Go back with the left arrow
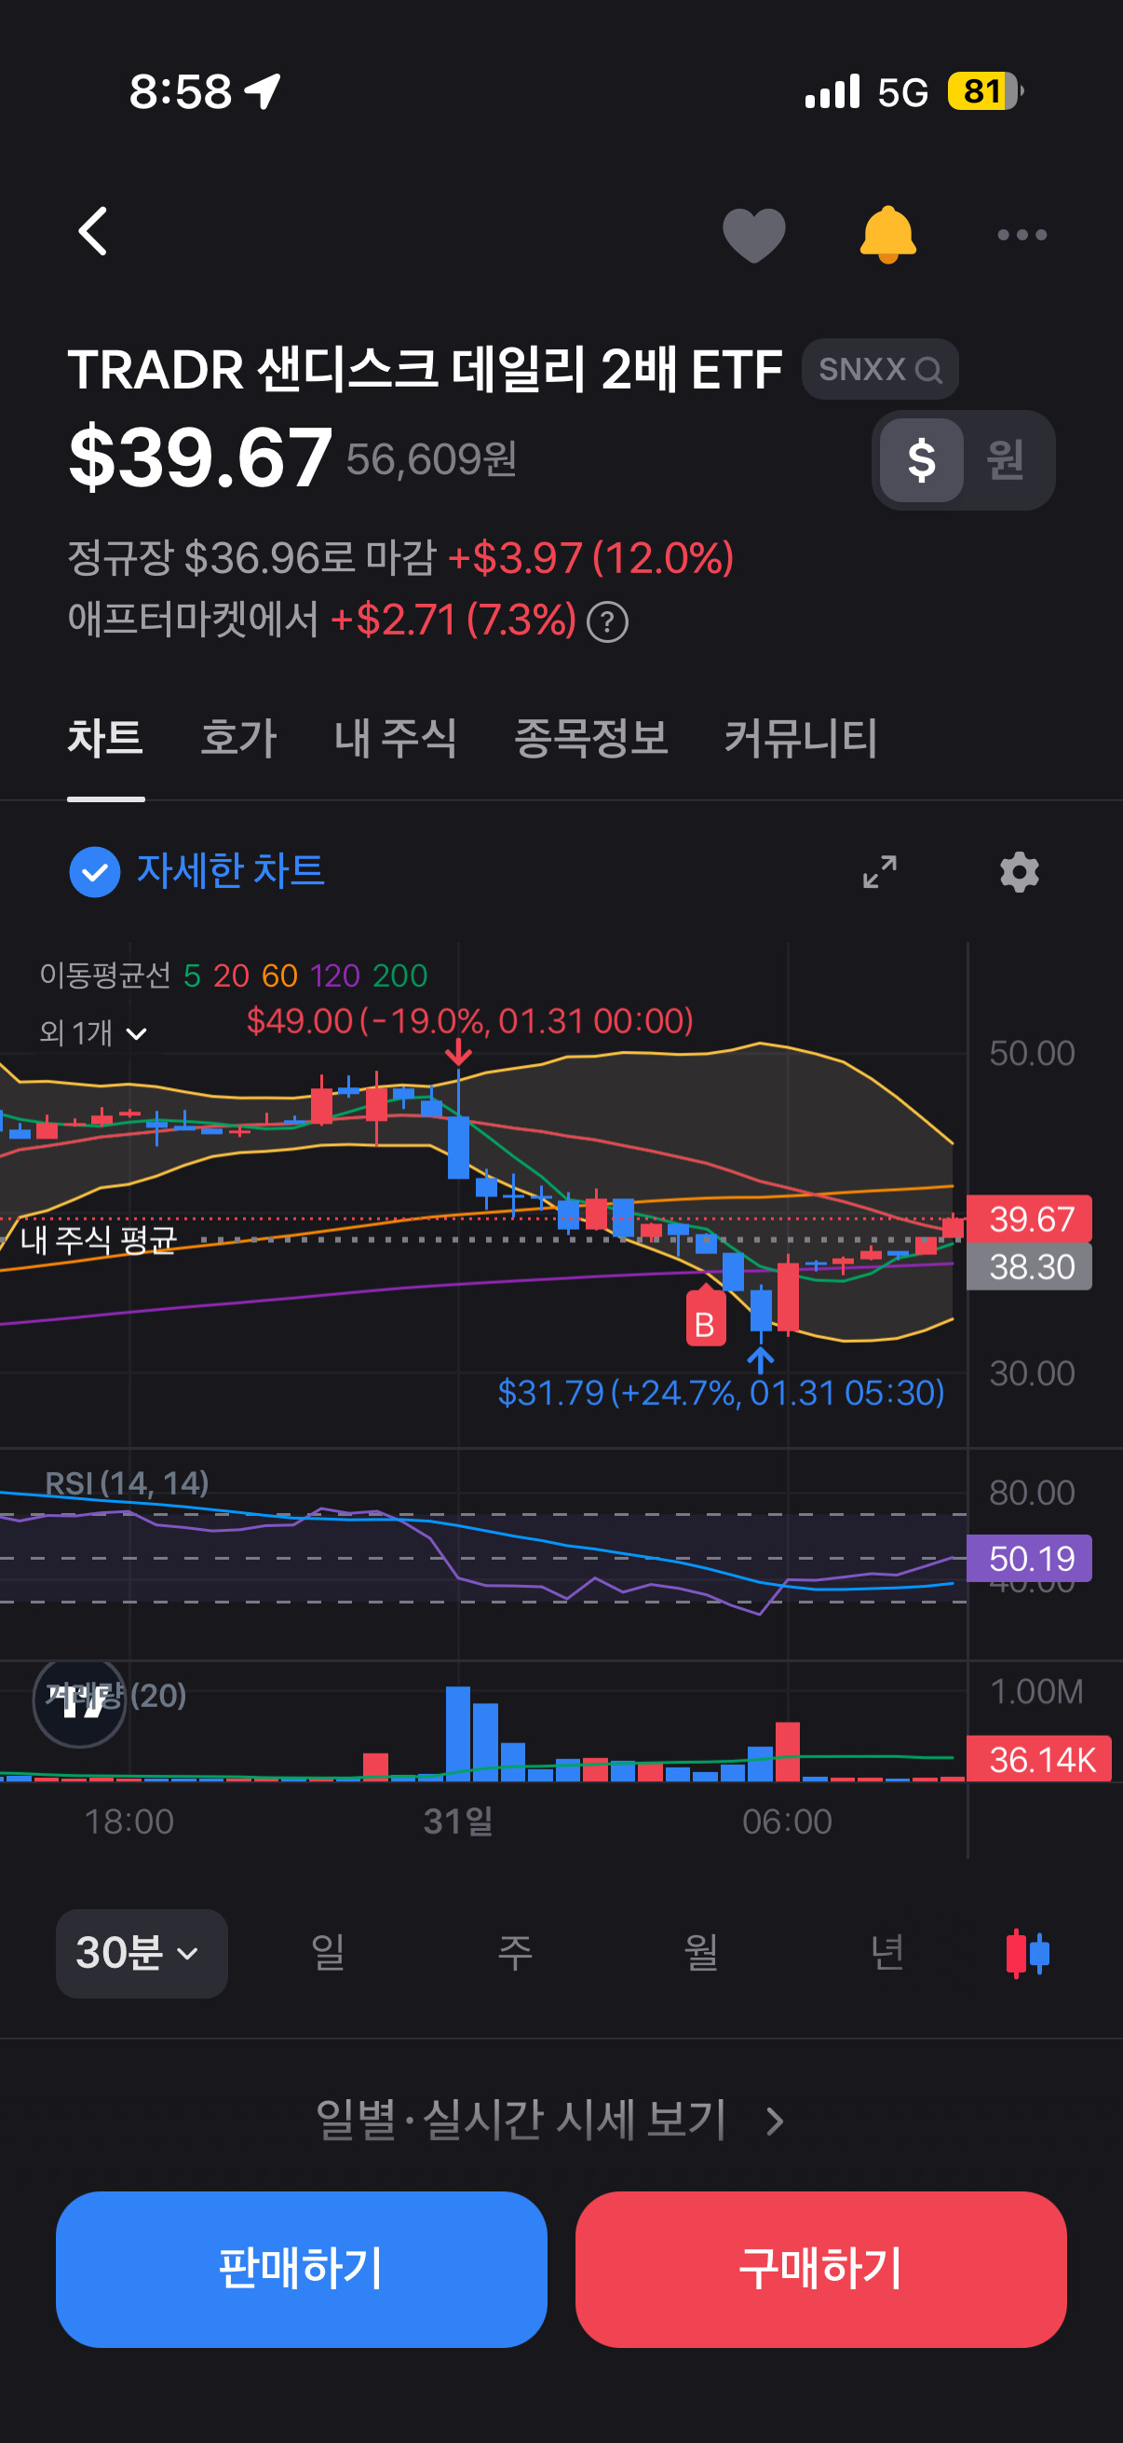The height and width of the screenshot is (2443, 1123). 93,232
